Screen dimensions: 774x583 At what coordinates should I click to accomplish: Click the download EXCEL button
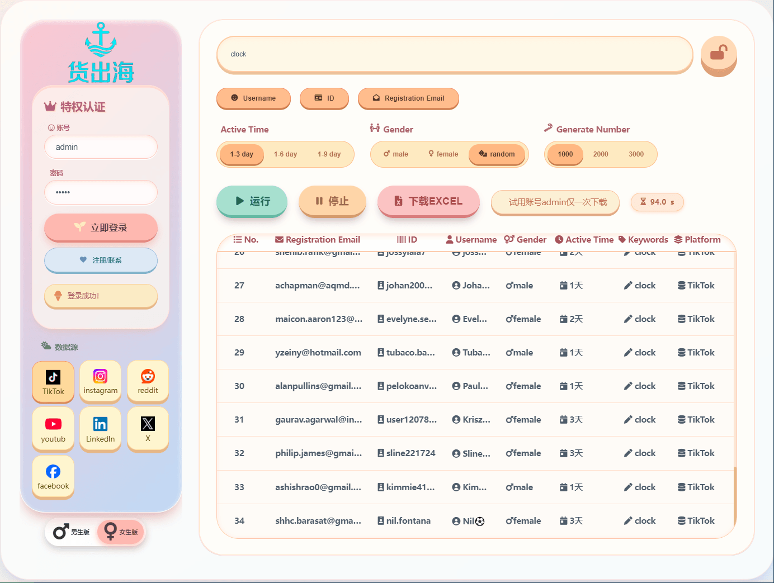(x=428, y=201)
